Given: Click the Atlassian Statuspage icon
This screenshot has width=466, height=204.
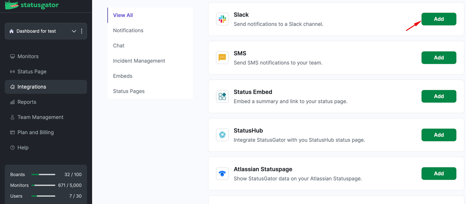Looking at the screenshot, I should coord(222,174).
